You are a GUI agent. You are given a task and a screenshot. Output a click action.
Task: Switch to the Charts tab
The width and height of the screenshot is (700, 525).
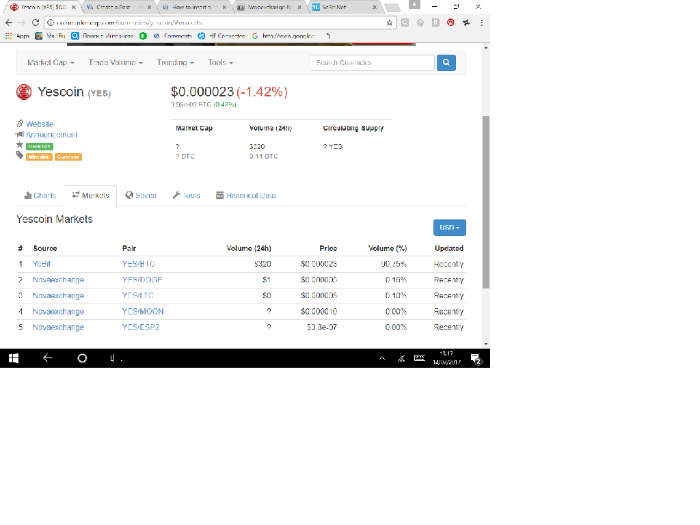(x=40, y=196)
